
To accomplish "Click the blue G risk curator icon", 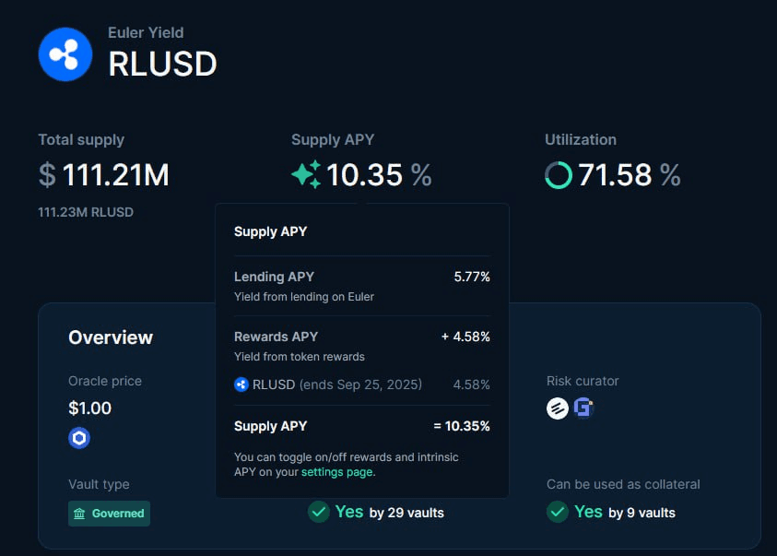I will (583, 408).
